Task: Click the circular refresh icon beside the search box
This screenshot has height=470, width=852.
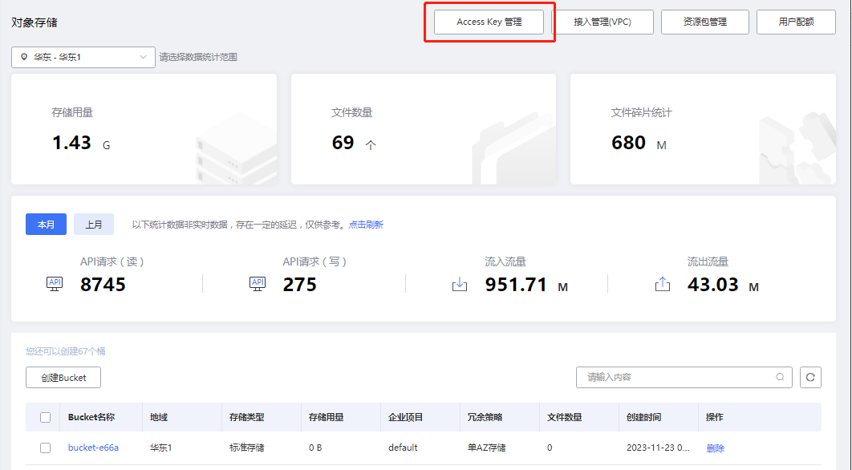Action: pos(811,377)
